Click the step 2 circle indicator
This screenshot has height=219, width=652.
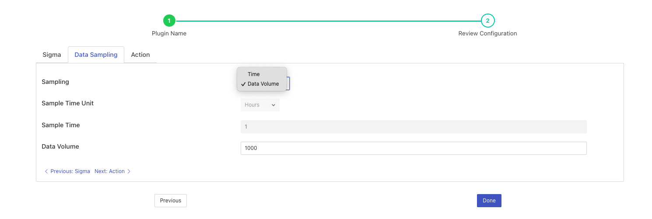click(x=487, y=21)
